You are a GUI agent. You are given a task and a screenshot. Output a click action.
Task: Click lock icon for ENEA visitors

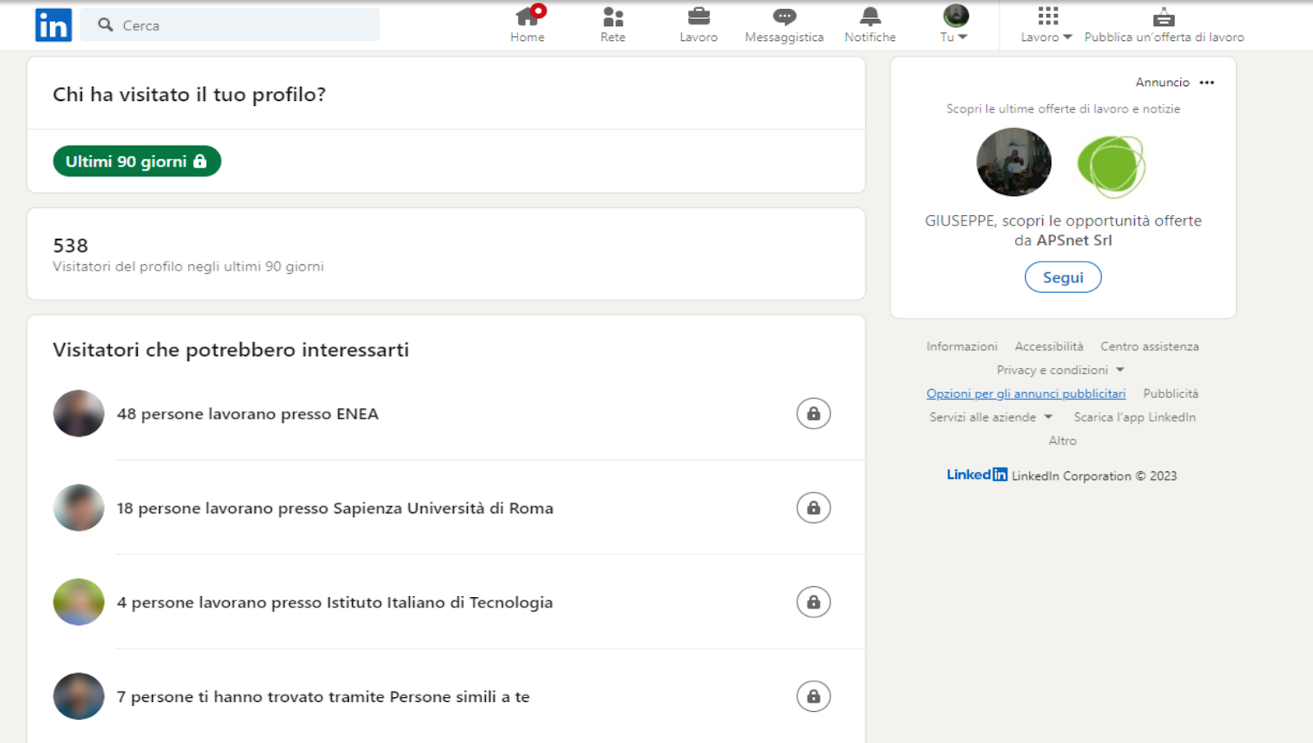click(x=813, y=413)
